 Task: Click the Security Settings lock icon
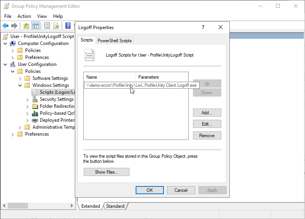point(35,99)
